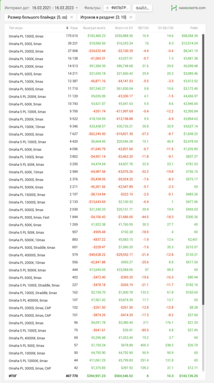Select the Omaha PL 500$, Straddle, 6max row

coord(103,247)
